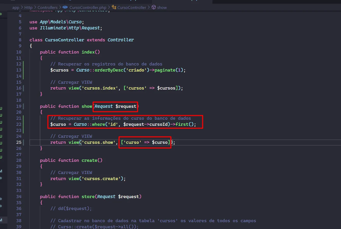Click the striped git change marker at line 16
The image size is (341, 229).
tap(23, 88)
